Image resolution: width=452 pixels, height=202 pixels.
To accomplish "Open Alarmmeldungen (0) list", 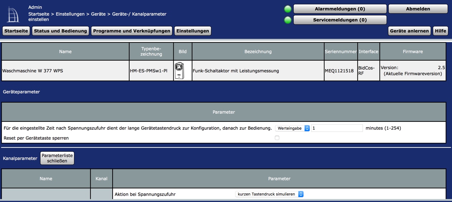I will pyautogui.click(x=340, y=9).
